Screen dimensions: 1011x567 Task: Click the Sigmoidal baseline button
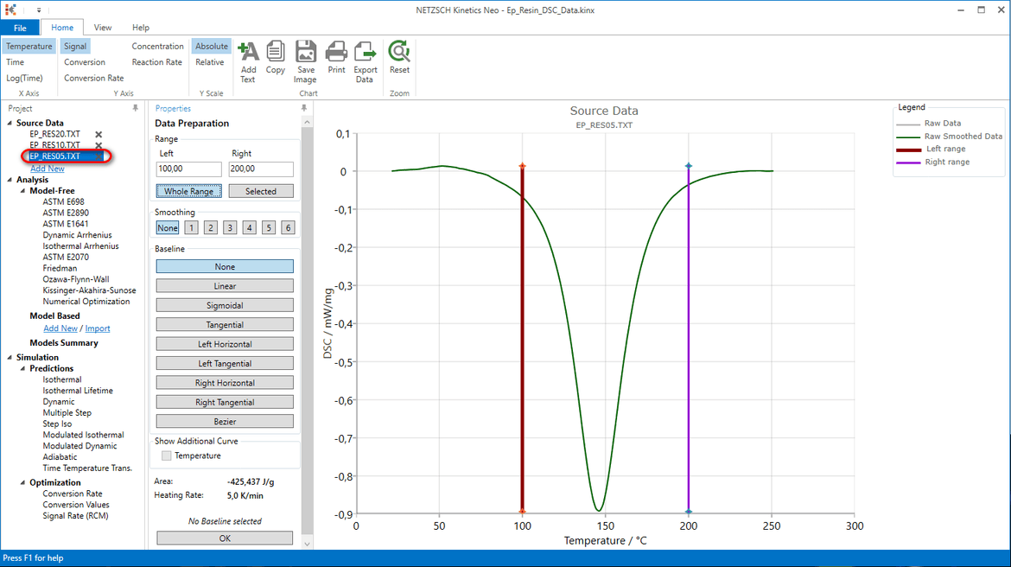[224, 304]
